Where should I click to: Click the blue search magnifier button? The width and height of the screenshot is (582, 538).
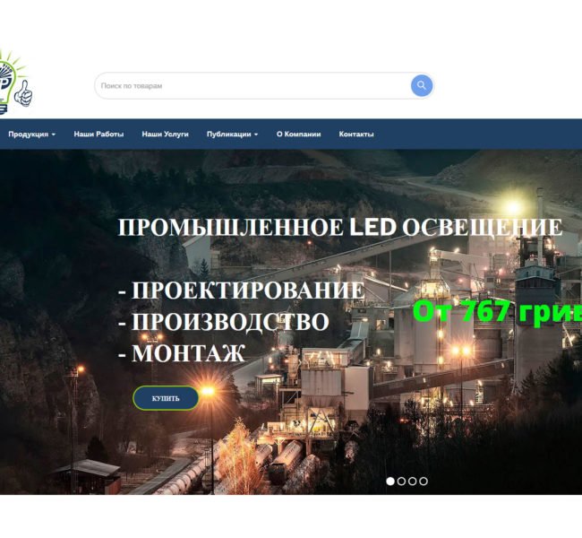tap(422, 85)
